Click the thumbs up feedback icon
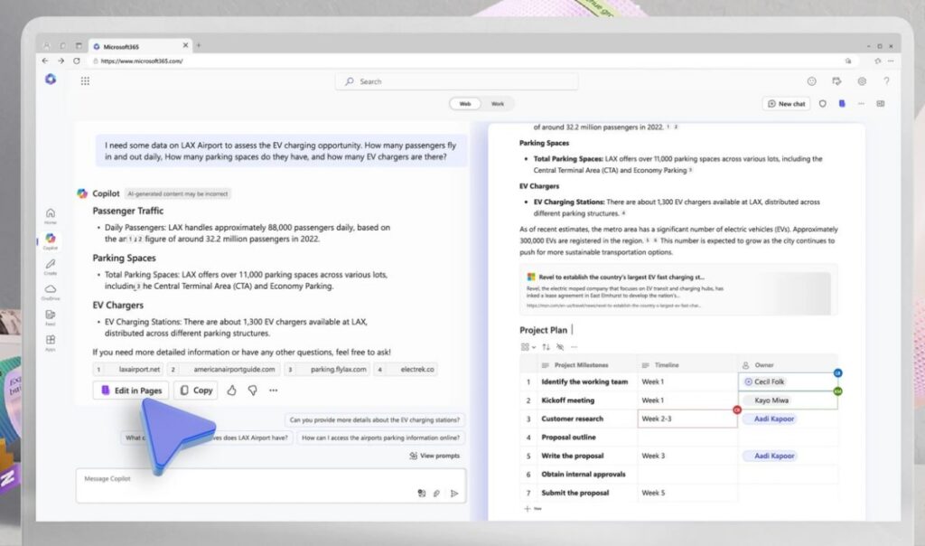 pos(231,391)
